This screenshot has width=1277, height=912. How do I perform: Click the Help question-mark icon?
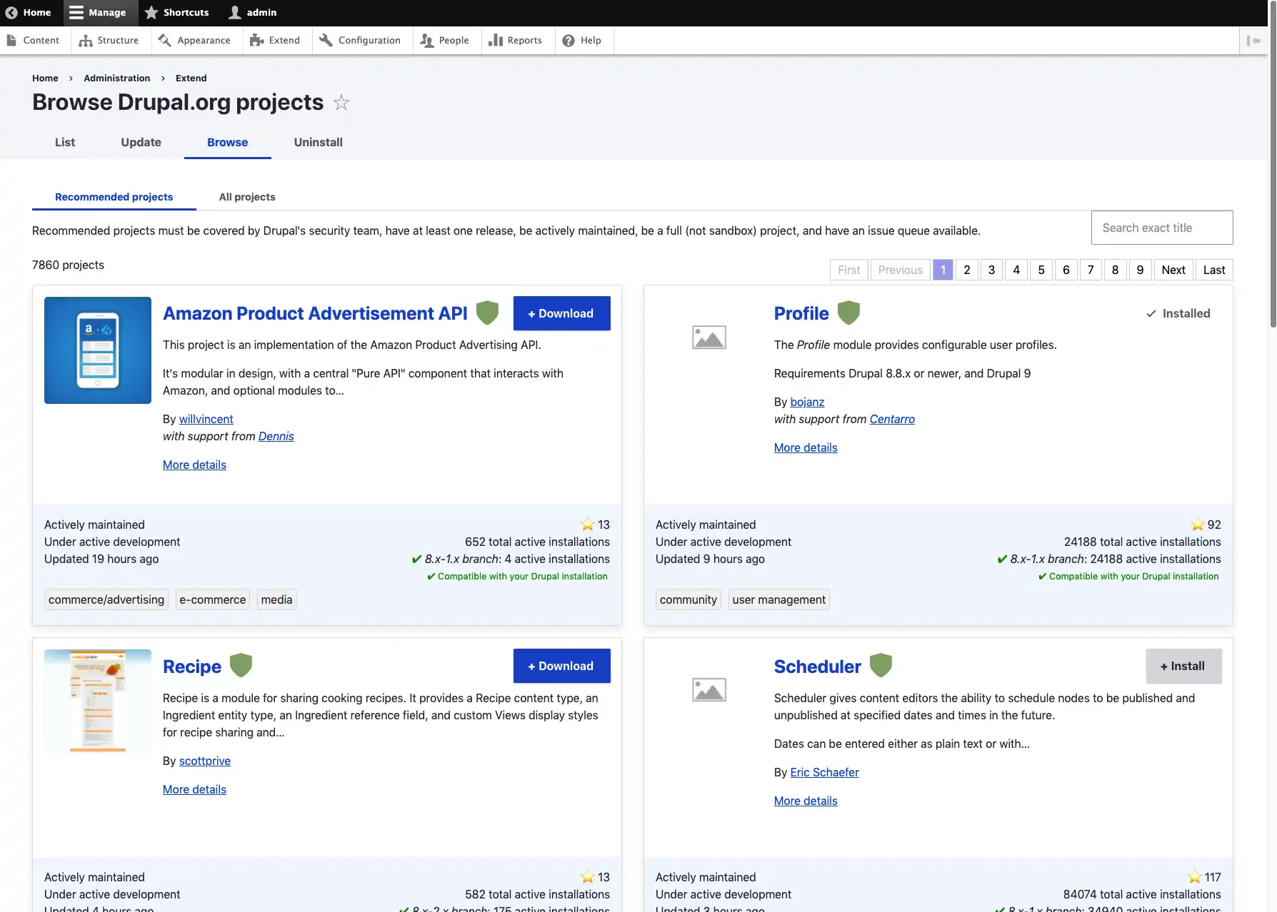coord(569,40)
